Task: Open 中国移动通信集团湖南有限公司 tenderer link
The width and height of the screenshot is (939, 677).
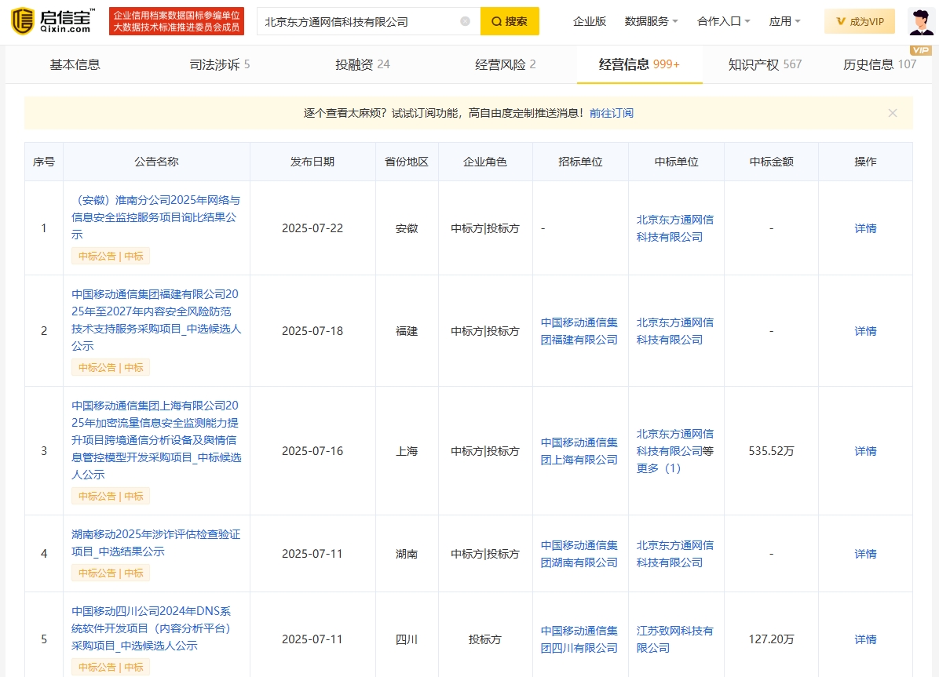Action: pos(579,554)
